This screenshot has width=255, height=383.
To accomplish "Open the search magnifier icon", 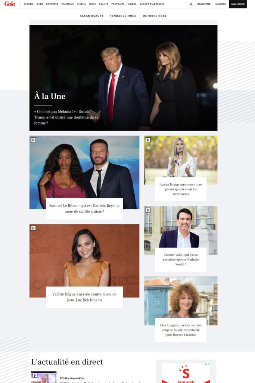I will (191, 4).
